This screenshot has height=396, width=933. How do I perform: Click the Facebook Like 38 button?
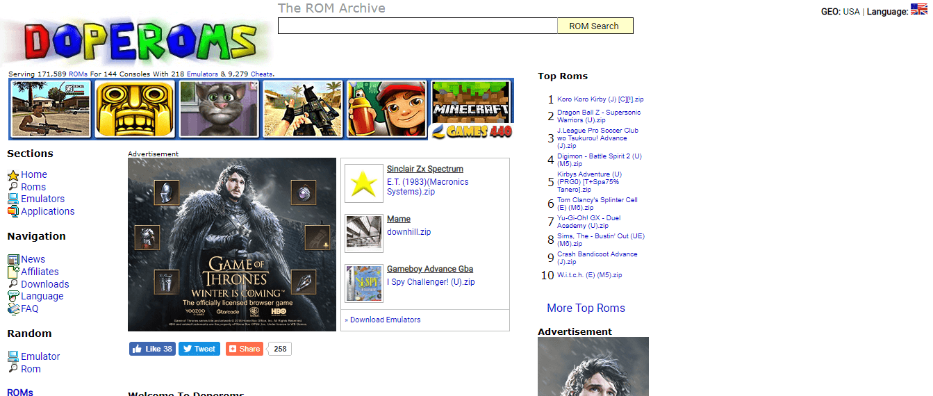[152, 349]
